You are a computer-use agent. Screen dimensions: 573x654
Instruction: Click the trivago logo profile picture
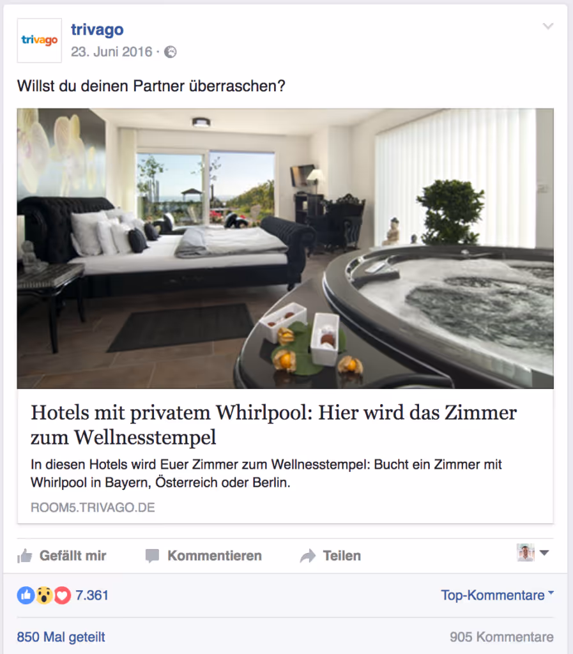click(x=39, y=40)
